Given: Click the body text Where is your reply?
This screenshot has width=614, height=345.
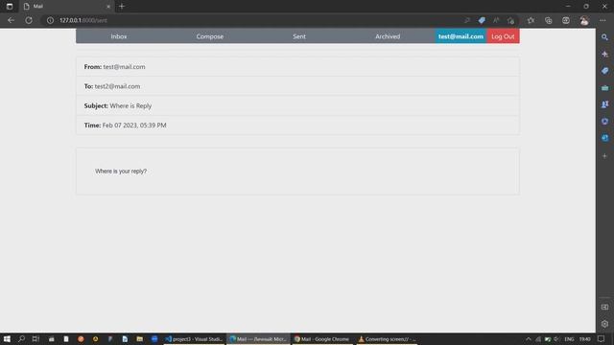Looking at the screenshot, I should point(121,172).
